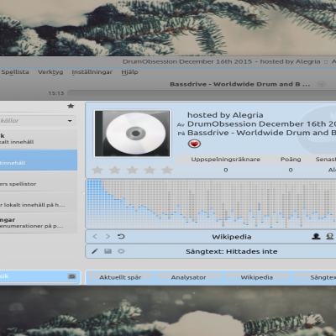Set rating to five stars
The height and width of the screenshot is (336, 336).
167,170
